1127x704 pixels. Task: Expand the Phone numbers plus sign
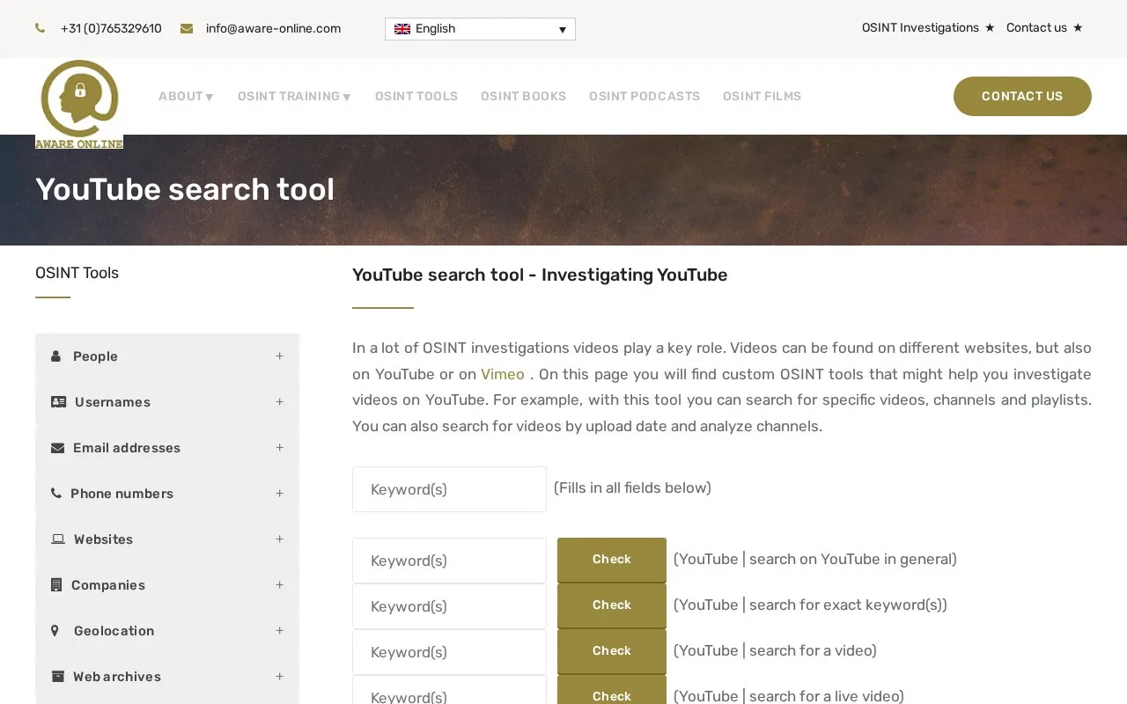coord(279,494)
